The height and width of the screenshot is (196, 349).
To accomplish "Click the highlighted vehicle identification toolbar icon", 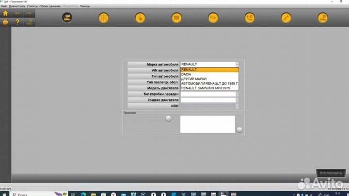I will [x=66, y=18].
